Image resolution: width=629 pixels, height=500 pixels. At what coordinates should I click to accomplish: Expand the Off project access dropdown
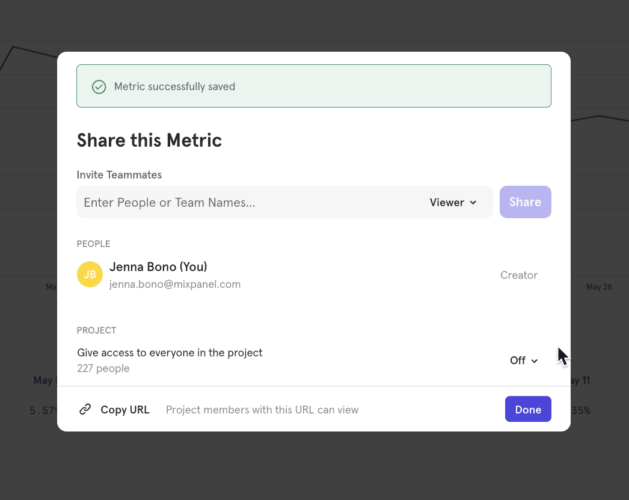coord(523,361)
